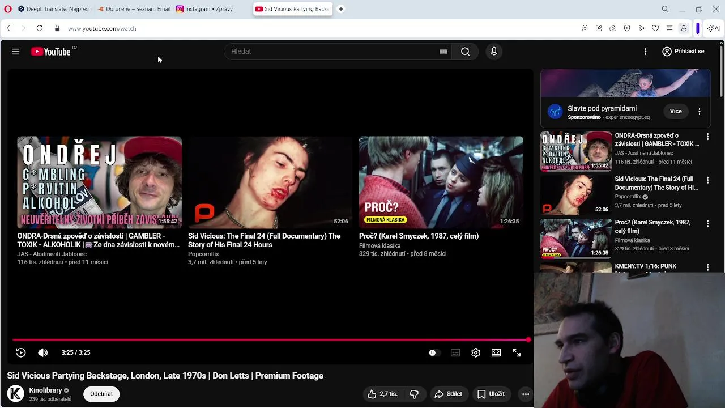725x408 pixels.
Task: Open sidebar video ONDRA-Drsná zpověď title
Action: pyautogui.click(x=657, y=140)
